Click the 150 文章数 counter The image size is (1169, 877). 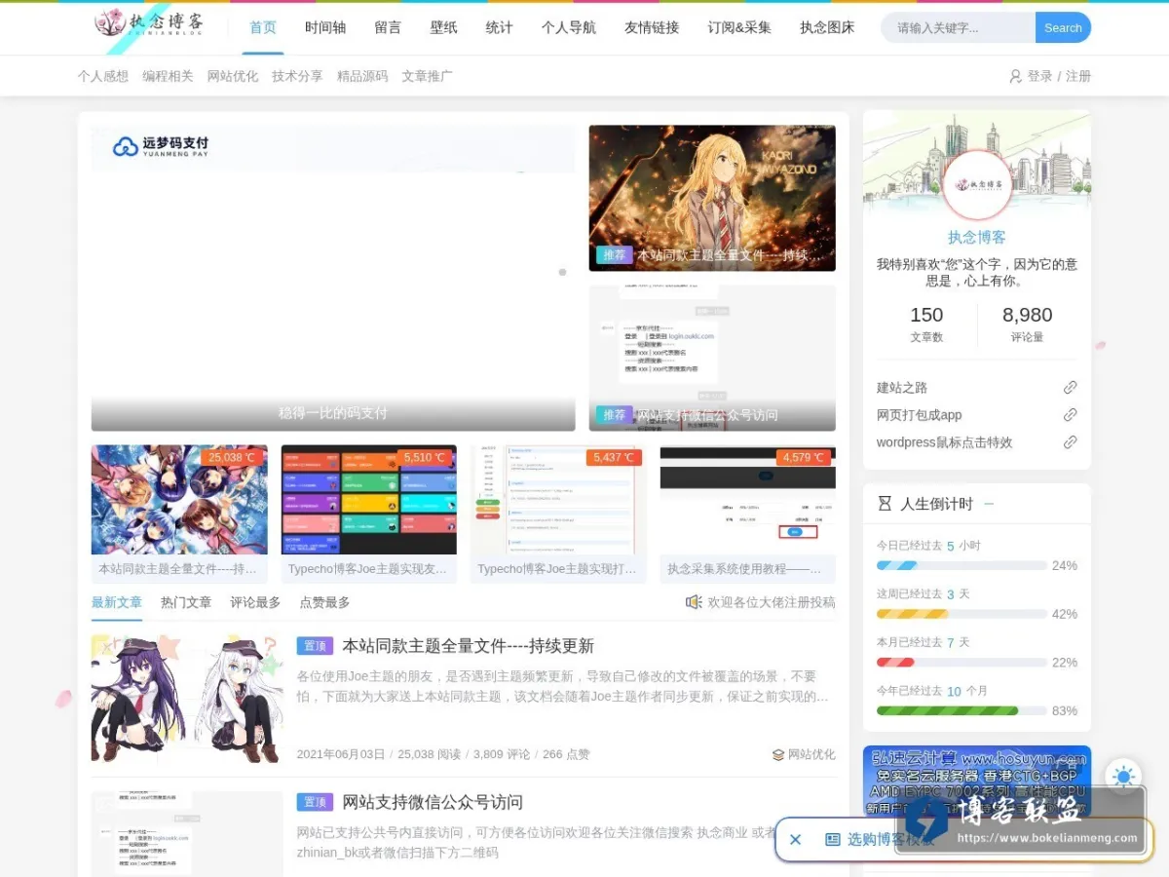click(x=926, y=324)
